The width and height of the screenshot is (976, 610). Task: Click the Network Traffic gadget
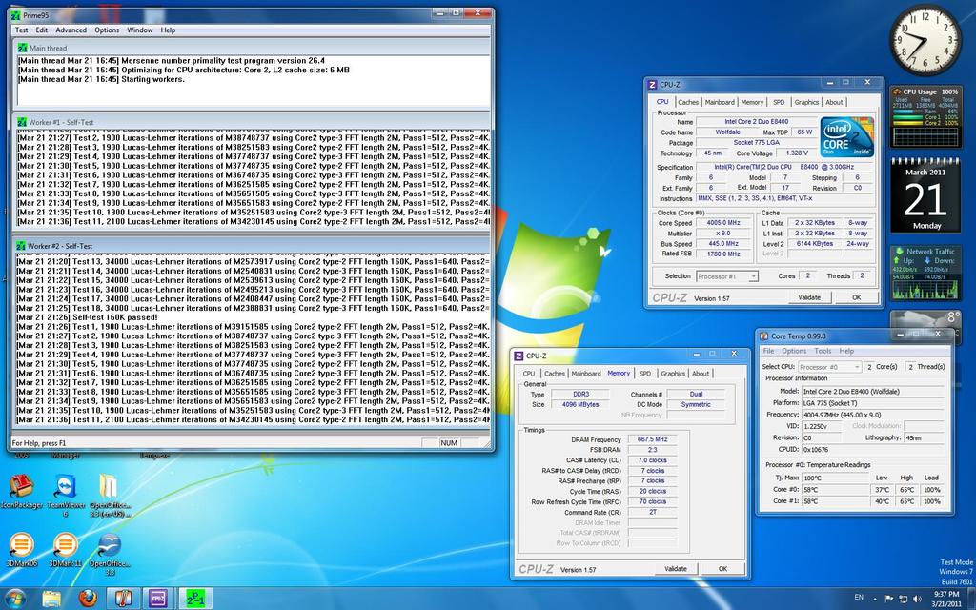tap(925, 274)
